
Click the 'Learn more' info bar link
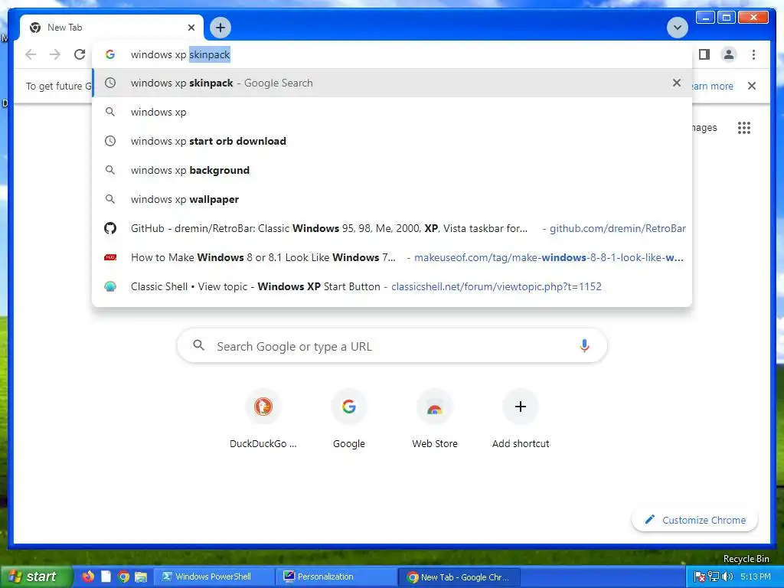pyautogui.click(x=713, y=86)
